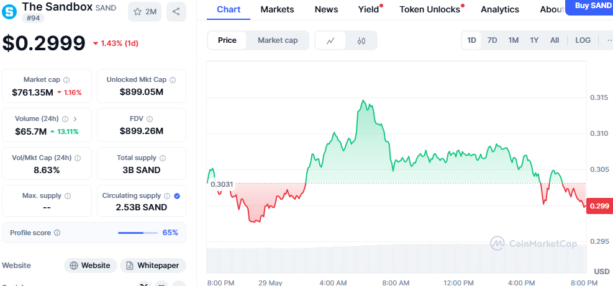The width and height of the screenshot is (613, 286).
Task: Click Total supply info icon
Action: (x=163, y=158)
